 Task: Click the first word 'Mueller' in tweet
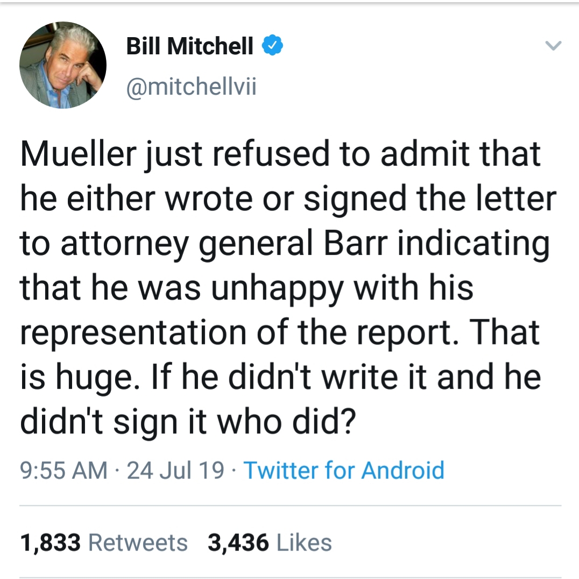tap(78, 154)
